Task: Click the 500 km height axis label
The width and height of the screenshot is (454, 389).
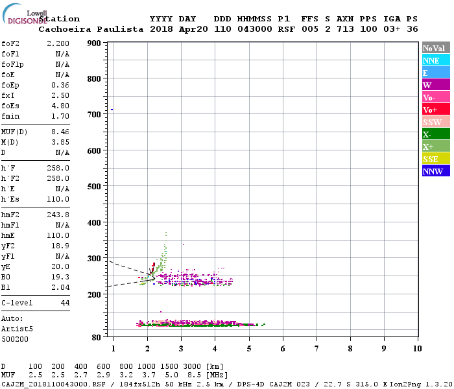Action: coord(94,187)
